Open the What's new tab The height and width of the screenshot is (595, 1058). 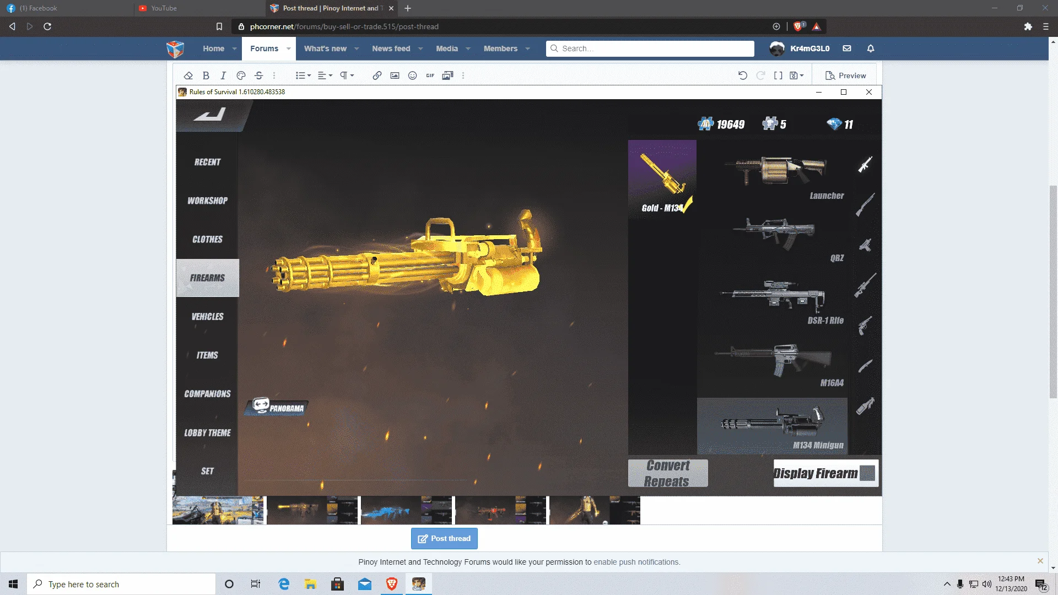pos(325,48)
